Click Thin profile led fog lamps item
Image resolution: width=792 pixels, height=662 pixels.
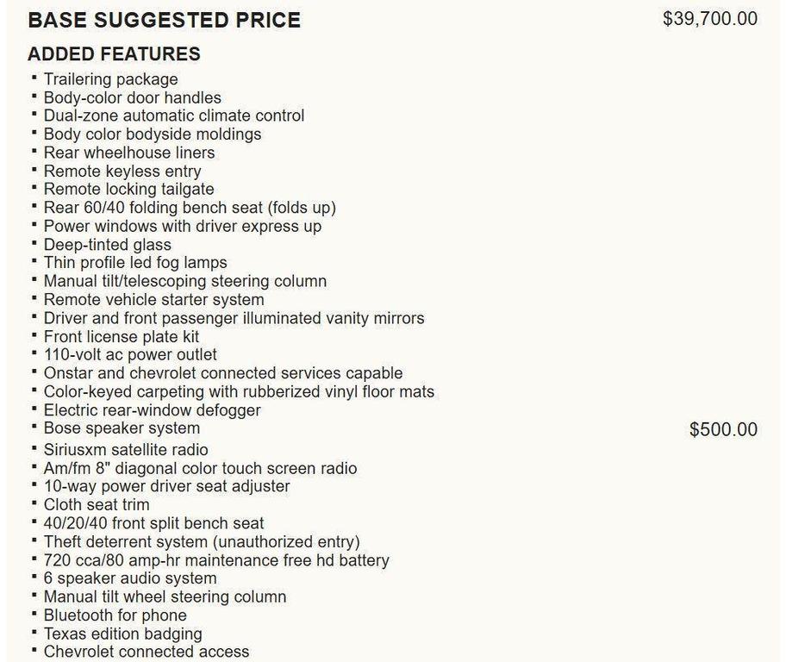pos(135,263)
